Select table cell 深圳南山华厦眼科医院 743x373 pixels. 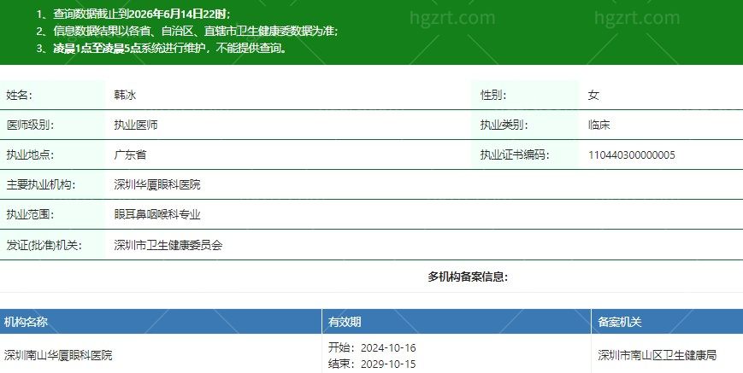tap(58, 355)
